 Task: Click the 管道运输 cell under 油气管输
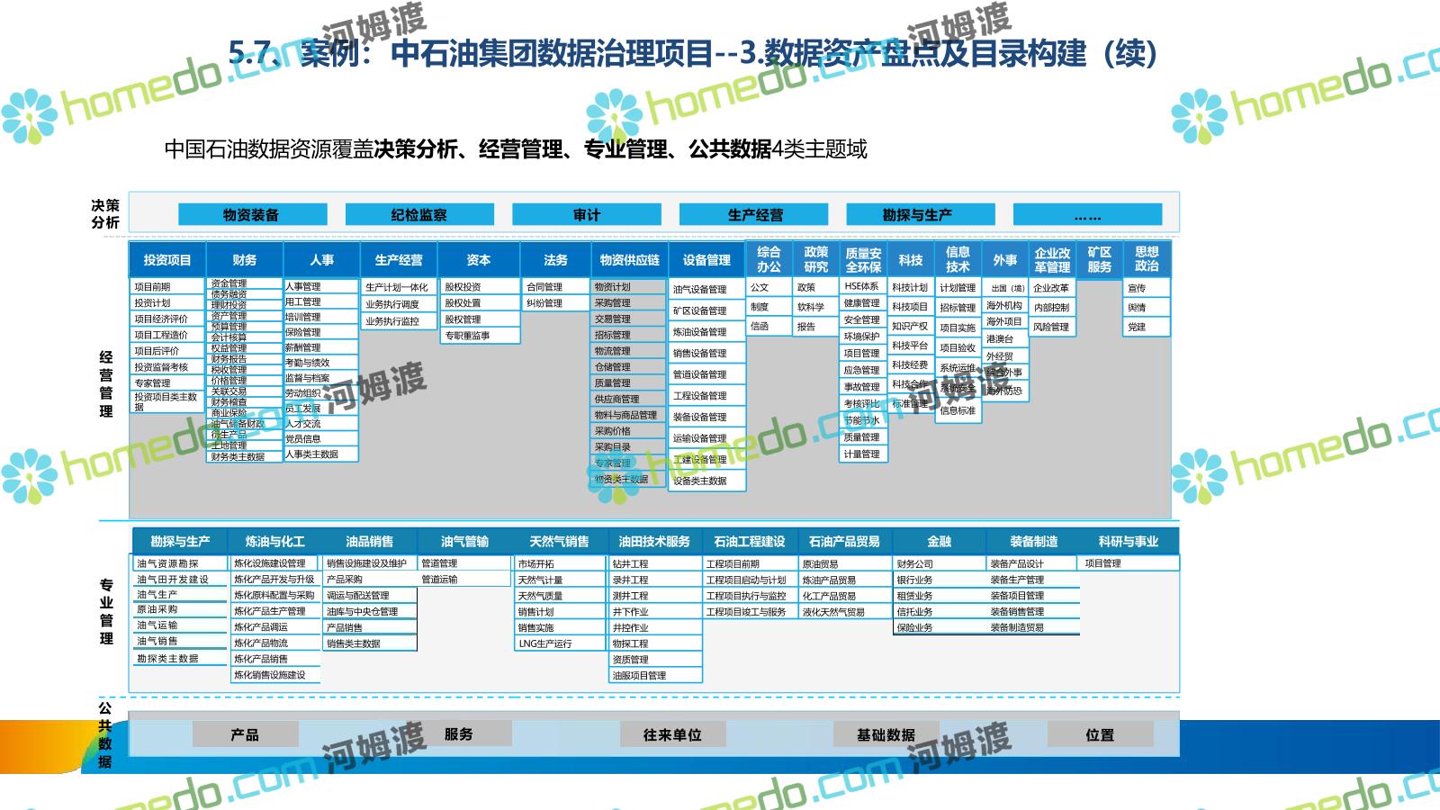465,580
